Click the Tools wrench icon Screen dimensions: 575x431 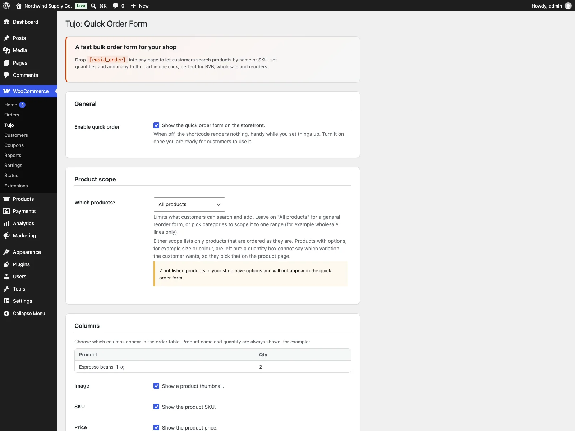point(6,289)
